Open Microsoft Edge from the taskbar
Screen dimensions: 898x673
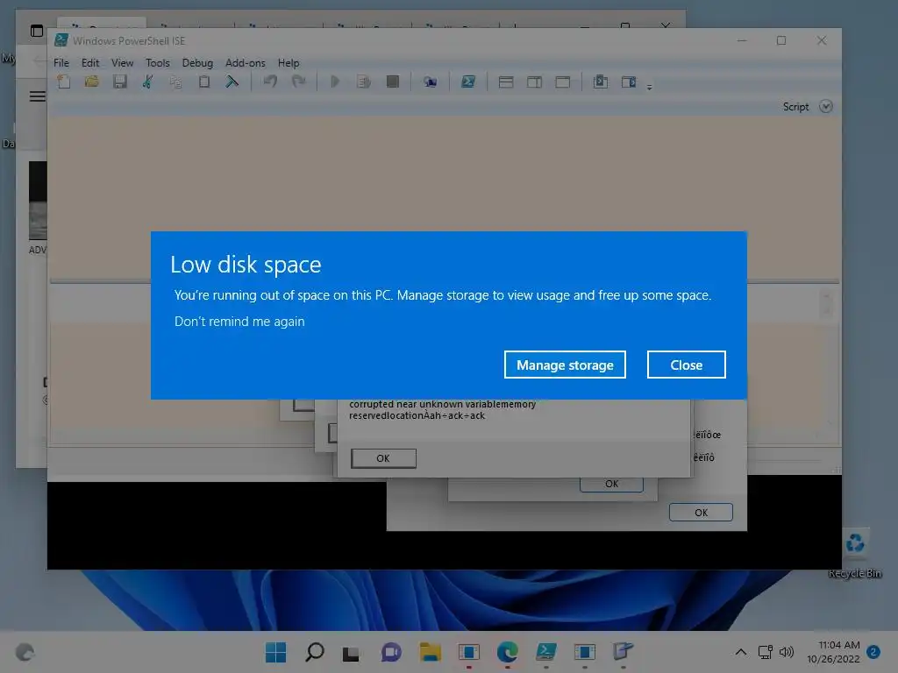508,652
